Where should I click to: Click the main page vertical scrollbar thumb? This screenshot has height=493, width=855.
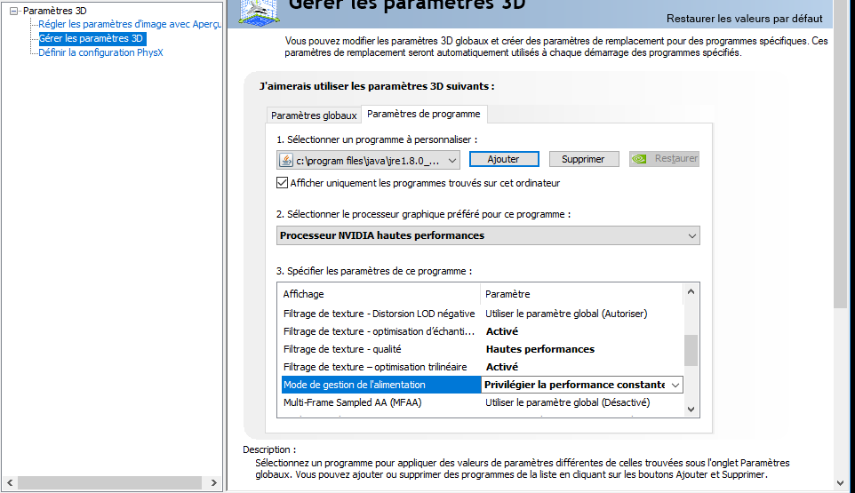(840, 154)
